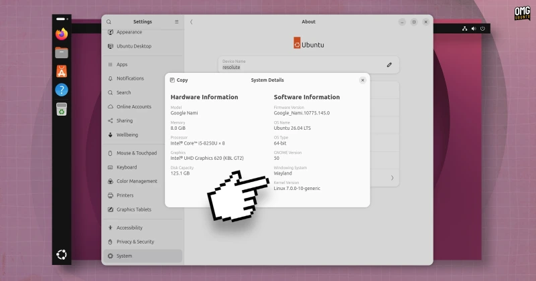The width and height of the screenshot is (536, 281).
Task: Close the System Details dialog
Action: [362, 80]
